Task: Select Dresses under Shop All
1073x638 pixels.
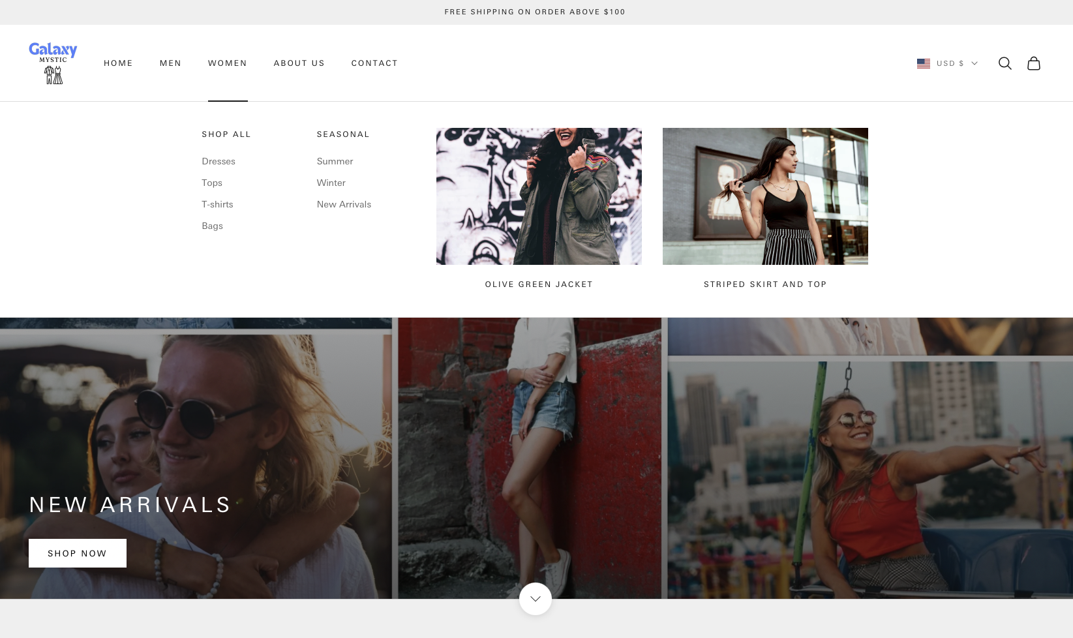Action: click(219, 161)
